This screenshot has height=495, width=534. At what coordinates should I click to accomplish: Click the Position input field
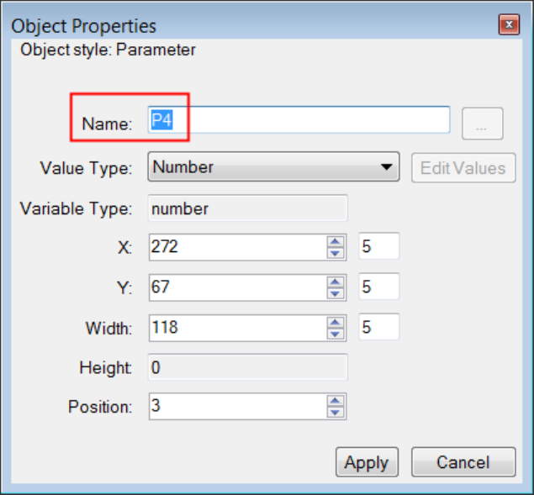click(236, 407)
